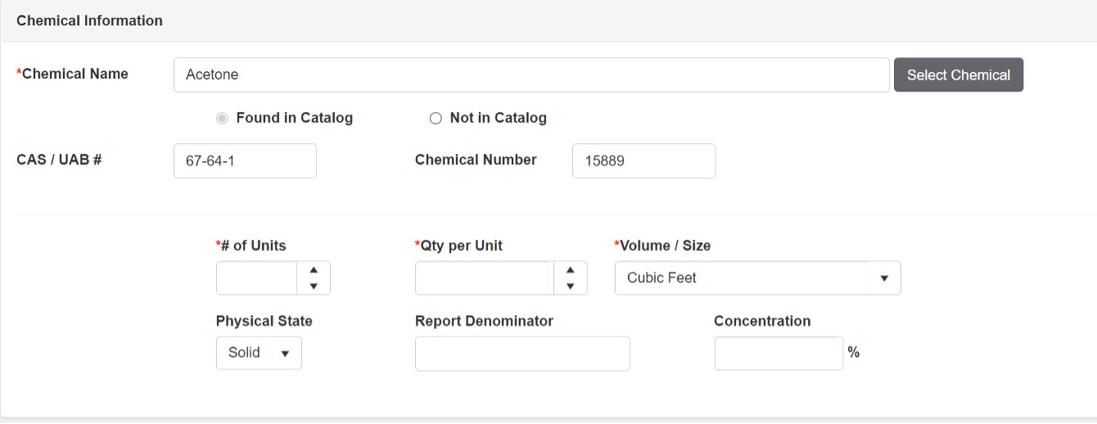Increase the # of Units value
This screenshot has height=424, width=1097.
314,270
